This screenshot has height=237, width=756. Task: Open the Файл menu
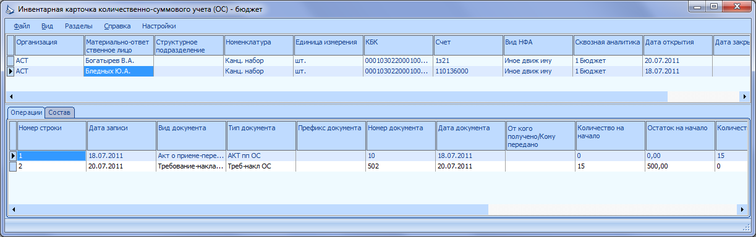click(x=22, y=26)
